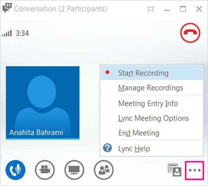Click the blue question mark help icon
Viewport: 208px width, 186px height.
coord(108,149)
